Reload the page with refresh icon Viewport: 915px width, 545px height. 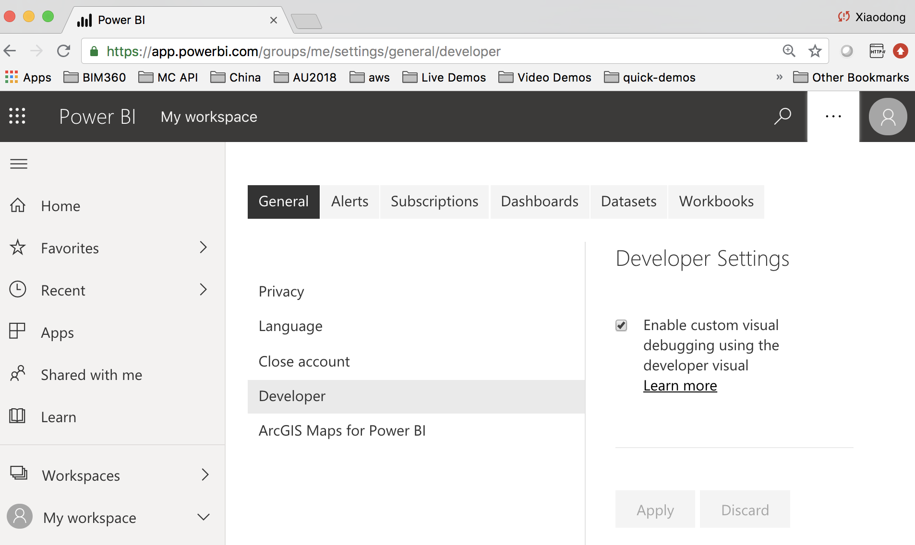(x=63, y=51)
